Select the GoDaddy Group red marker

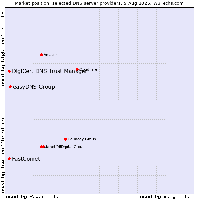coord(65,139)
